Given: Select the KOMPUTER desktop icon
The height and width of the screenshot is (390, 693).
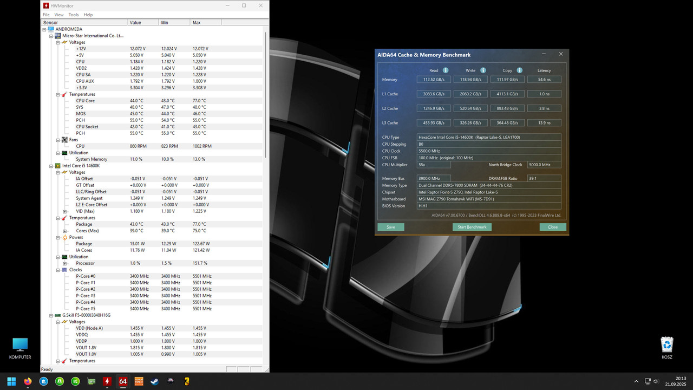Looking at the screenshot, I should (x=20, y=348).
